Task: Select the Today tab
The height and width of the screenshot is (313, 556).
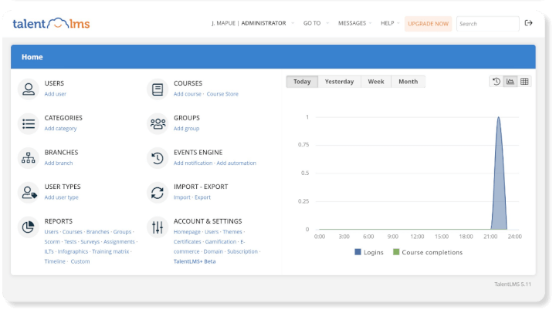Action: pos(302,82)
